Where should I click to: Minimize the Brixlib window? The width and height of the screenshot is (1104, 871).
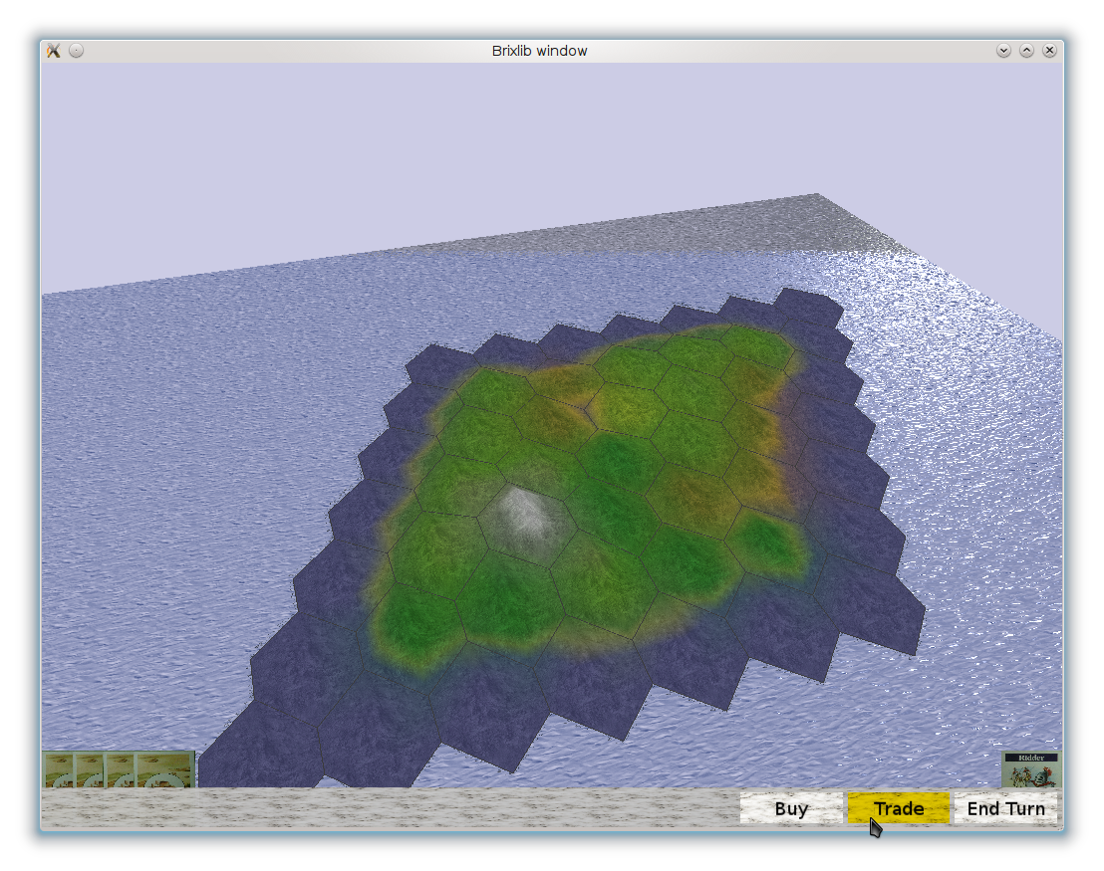pos(1003,51)
